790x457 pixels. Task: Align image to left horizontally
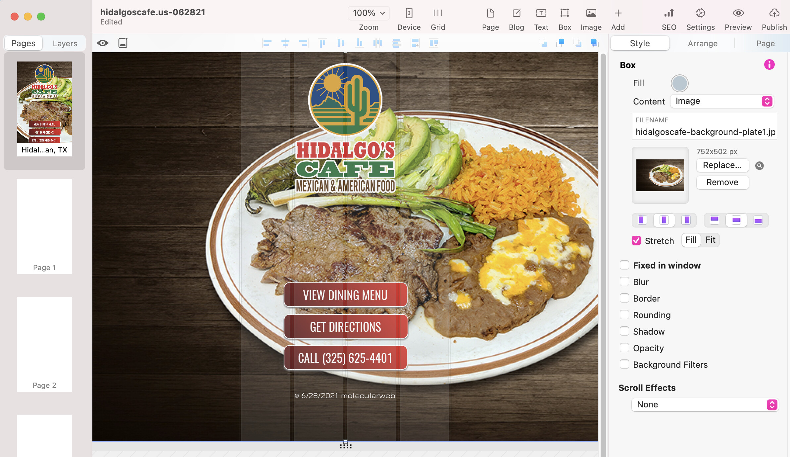(x=642, y=220)
